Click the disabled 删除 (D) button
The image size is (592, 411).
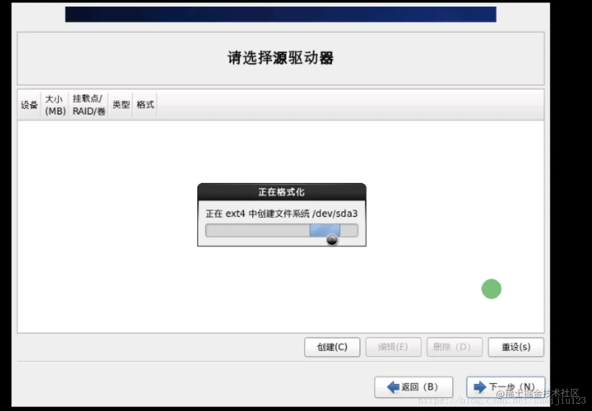coord(454,347)
